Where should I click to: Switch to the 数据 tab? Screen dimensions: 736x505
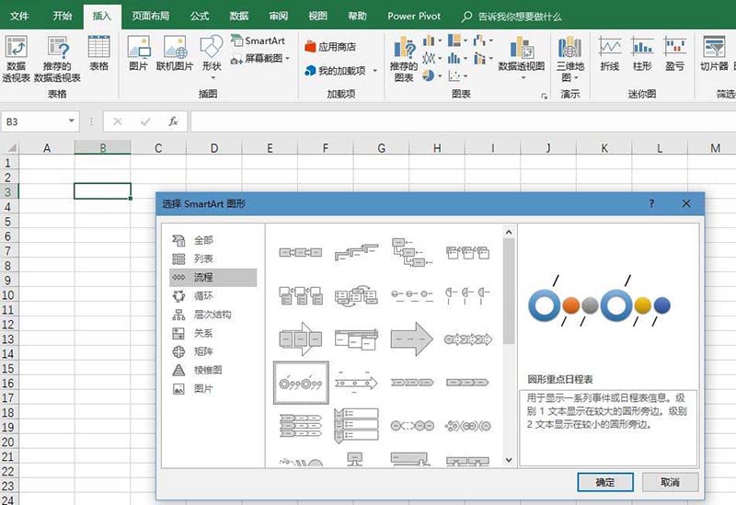[239, 16]
